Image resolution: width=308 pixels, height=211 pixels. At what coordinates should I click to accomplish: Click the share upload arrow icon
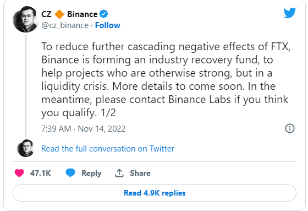click(x=119, y=173)
